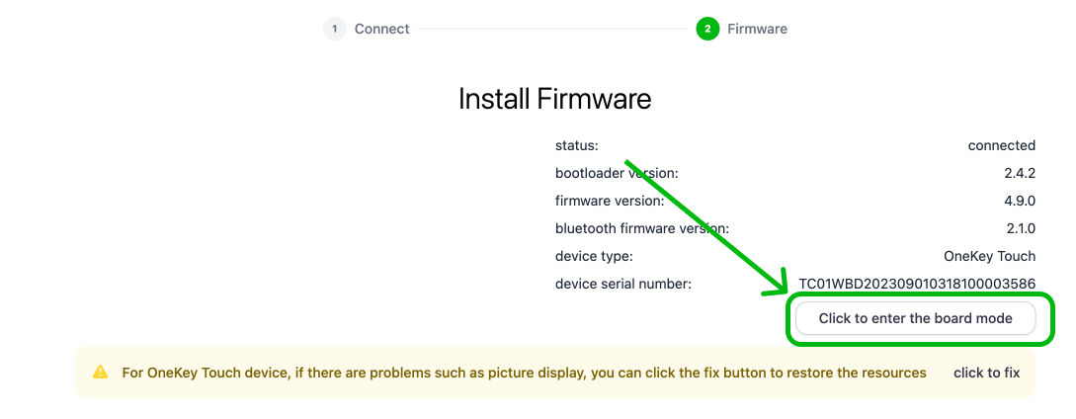Click the connected status value
Screen dimensions: 1076x419
tap(1001, 145)
